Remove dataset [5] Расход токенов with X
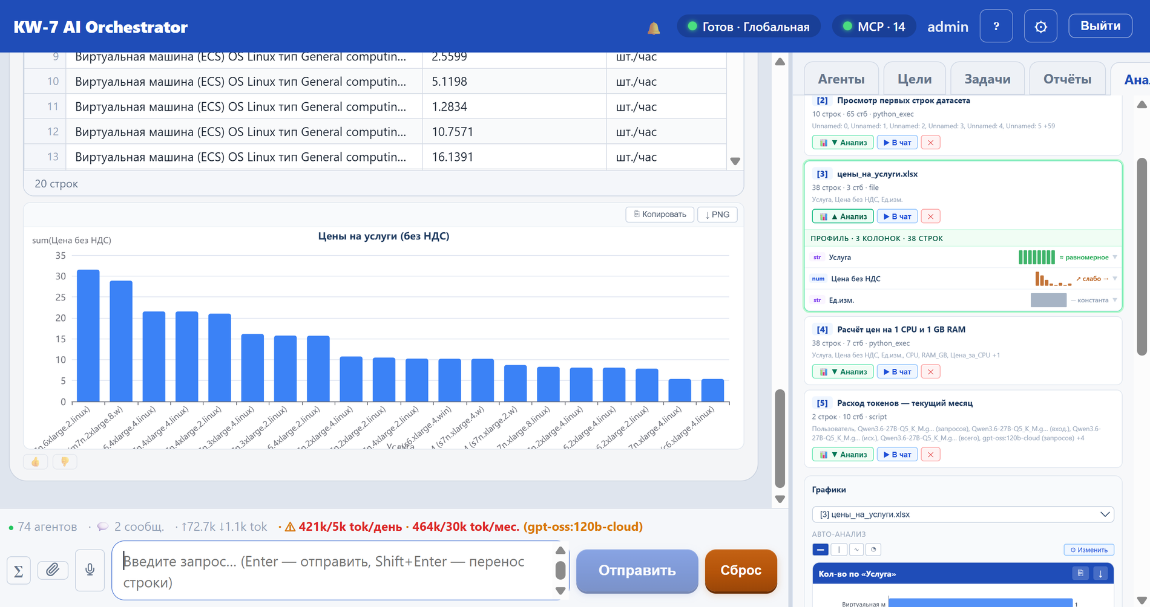 click(930, 455)
